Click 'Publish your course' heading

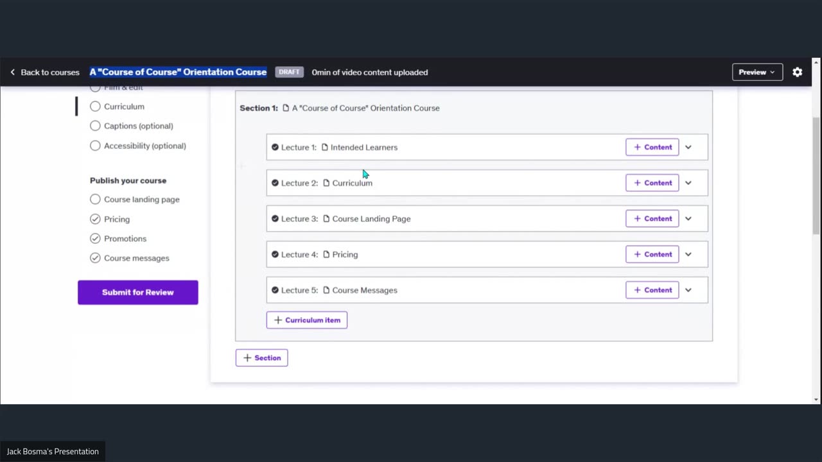pos(128,181)
